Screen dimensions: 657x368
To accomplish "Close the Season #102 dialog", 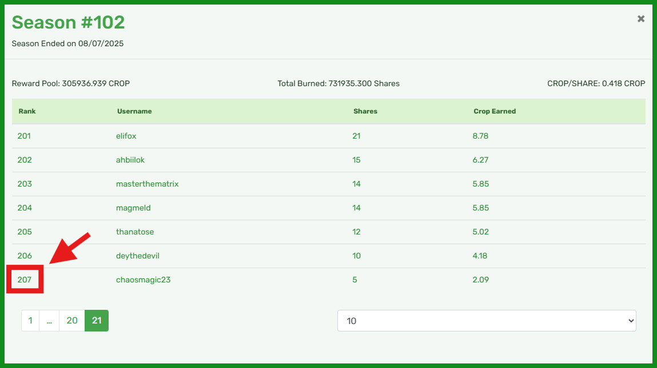I will coord(640,19).
